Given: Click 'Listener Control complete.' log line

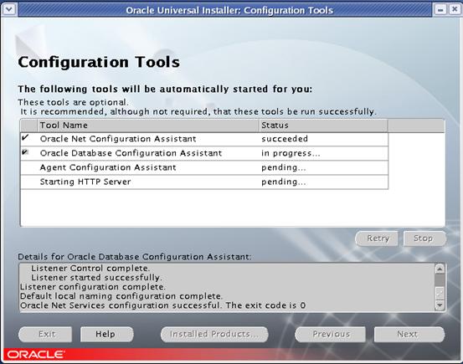Looking at the screenshot, I should coord(90,269).
